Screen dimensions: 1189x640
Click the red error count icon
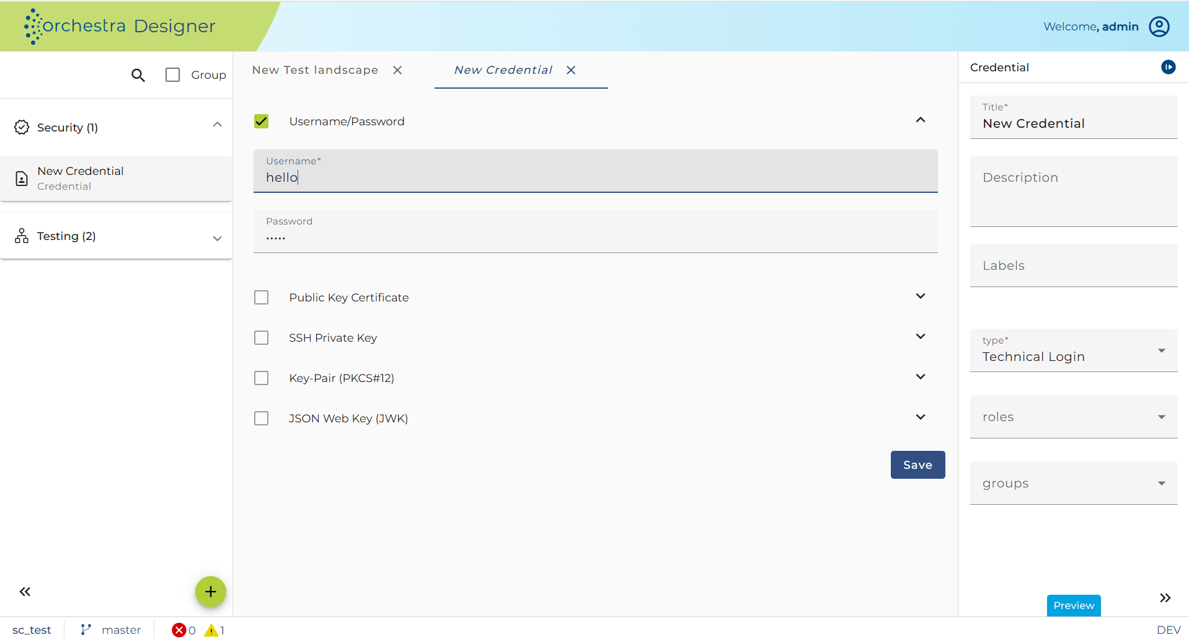pos(179,630)
